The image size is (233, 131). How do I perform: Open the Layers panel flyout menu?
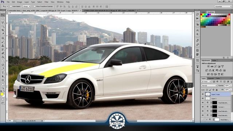click(x=232, y=78)
